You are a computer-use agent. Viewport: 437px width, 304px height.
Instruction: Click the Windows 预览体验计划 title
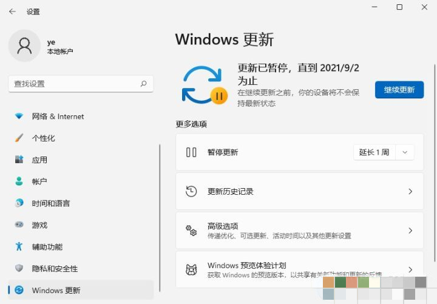246,265
